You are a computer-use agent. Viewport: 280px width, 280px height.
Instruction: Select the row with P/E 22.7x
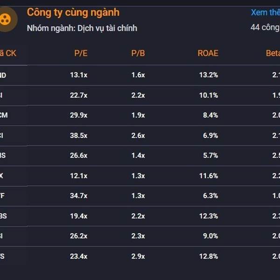point(140,95)
